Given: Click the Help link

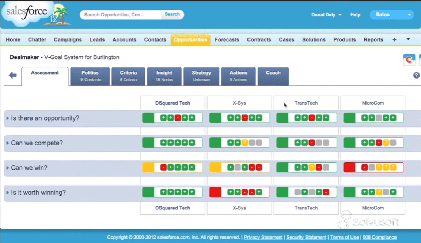Looking at the screenshot, I should [x=355, y=15].
